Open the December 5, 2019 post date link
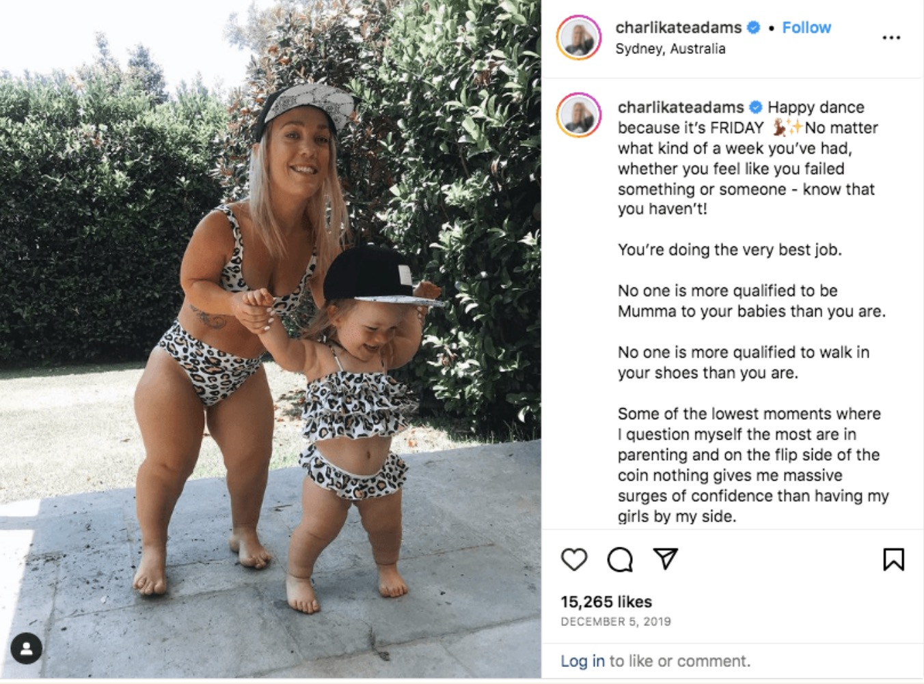This screenshot has width=924, height=684. click(616, 621)
